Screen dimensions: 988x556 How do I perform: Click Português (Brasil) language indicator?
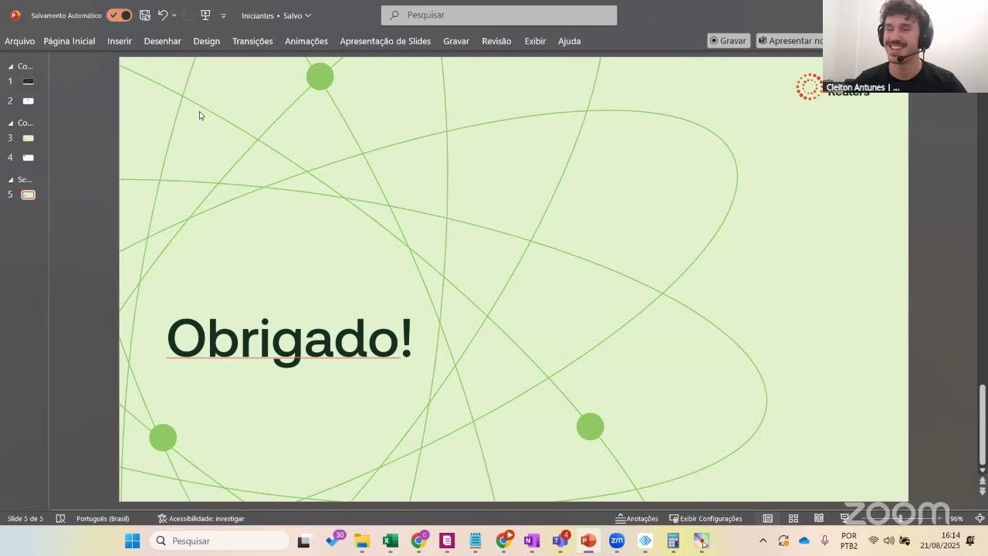pos(103,519)
